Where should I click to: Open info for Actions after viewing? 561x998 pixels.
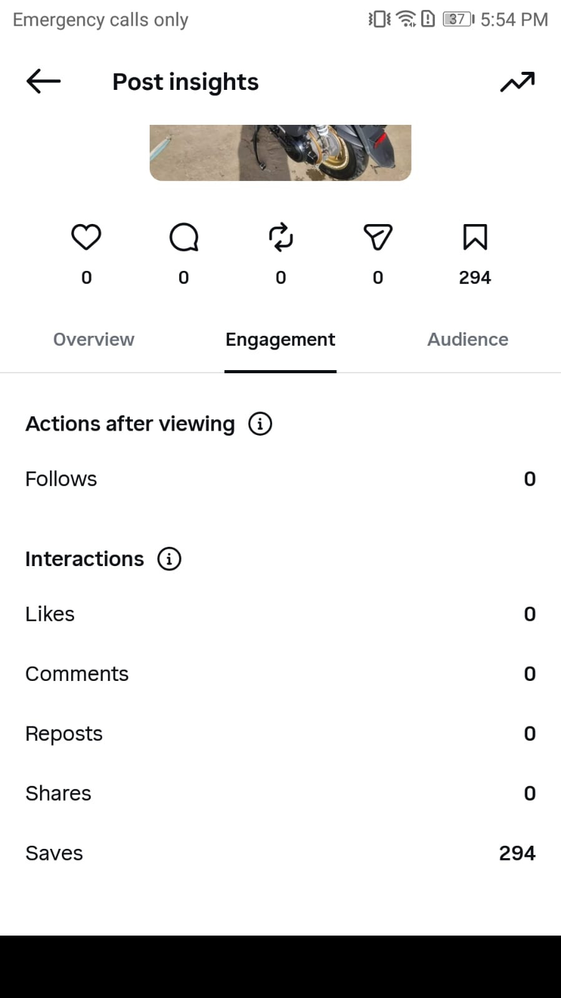[260, 424]
